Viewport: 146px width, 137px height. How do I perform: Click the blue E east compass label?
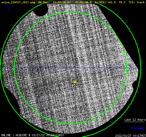click(x=9, y=8)
